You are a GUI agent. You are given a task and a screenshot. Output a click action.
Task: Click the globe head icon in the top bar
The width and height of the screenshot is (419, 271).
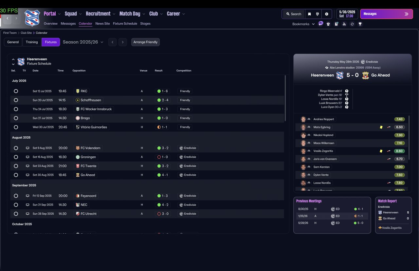coord(318,14)
